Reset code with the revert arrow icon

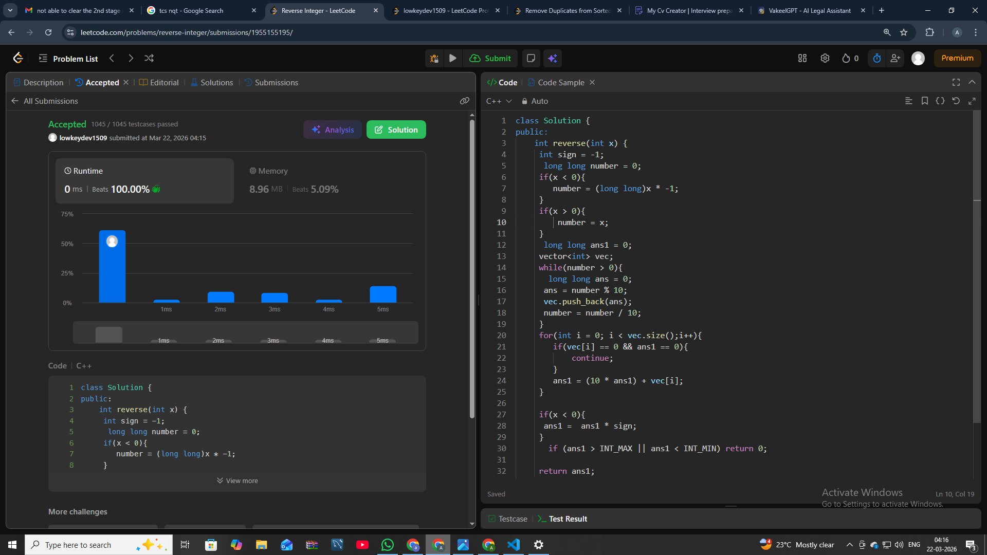click(956, 101)
